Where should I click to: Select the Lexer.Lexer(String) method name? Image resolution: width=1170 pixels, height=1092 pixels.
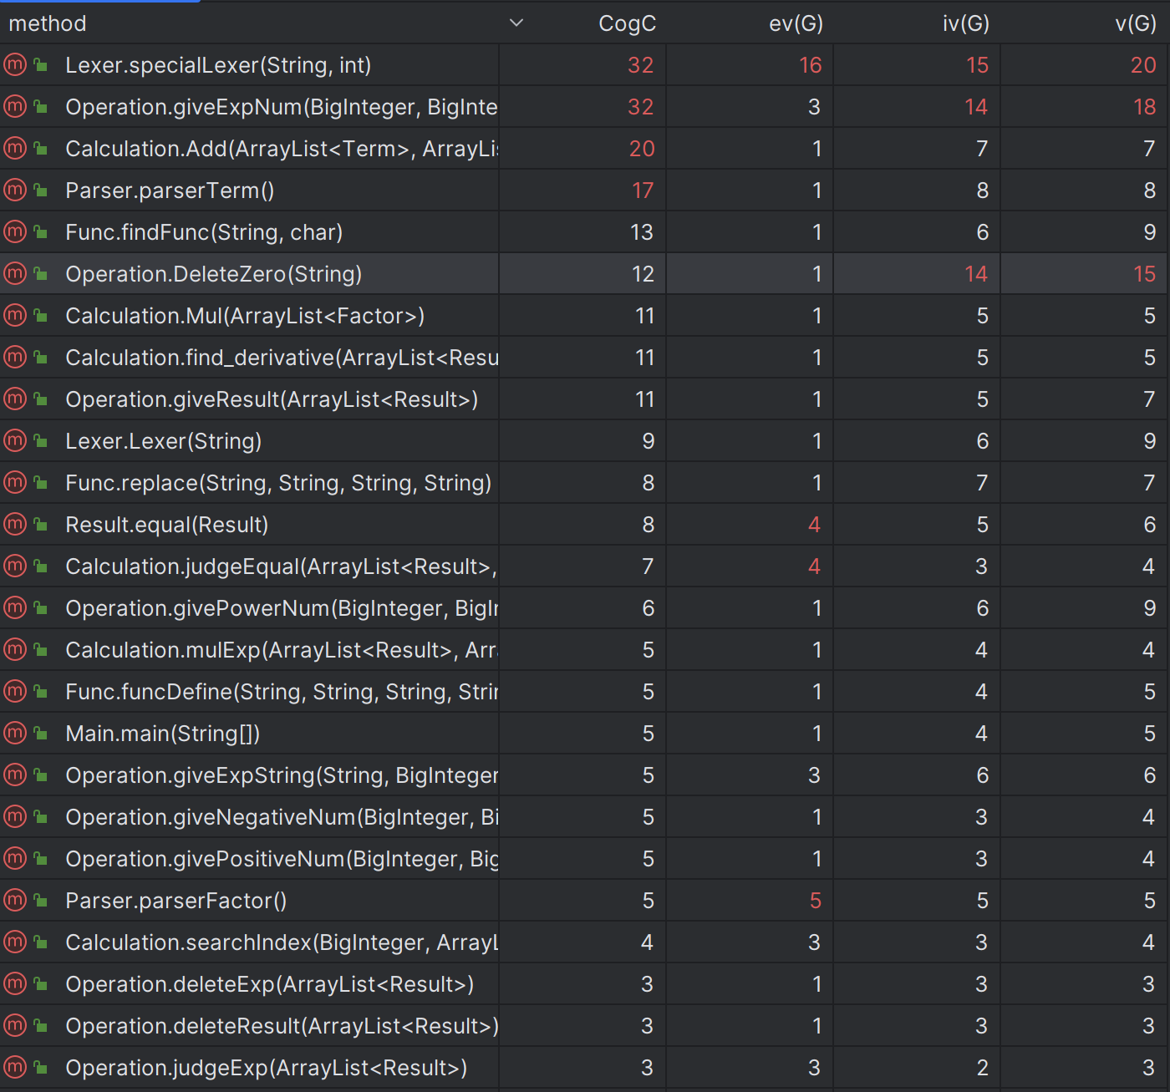[x=164, y=441]
